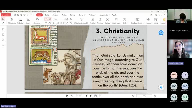
Task: Rotate the page counterclockwise
Action: [x=71, y=23]
